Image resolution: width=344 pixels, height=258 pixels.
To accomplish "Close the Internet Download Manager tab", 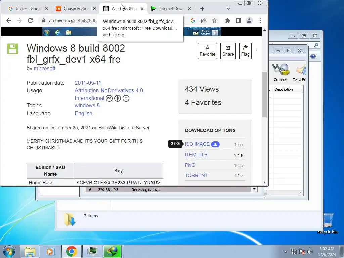I will coord(189,9).
